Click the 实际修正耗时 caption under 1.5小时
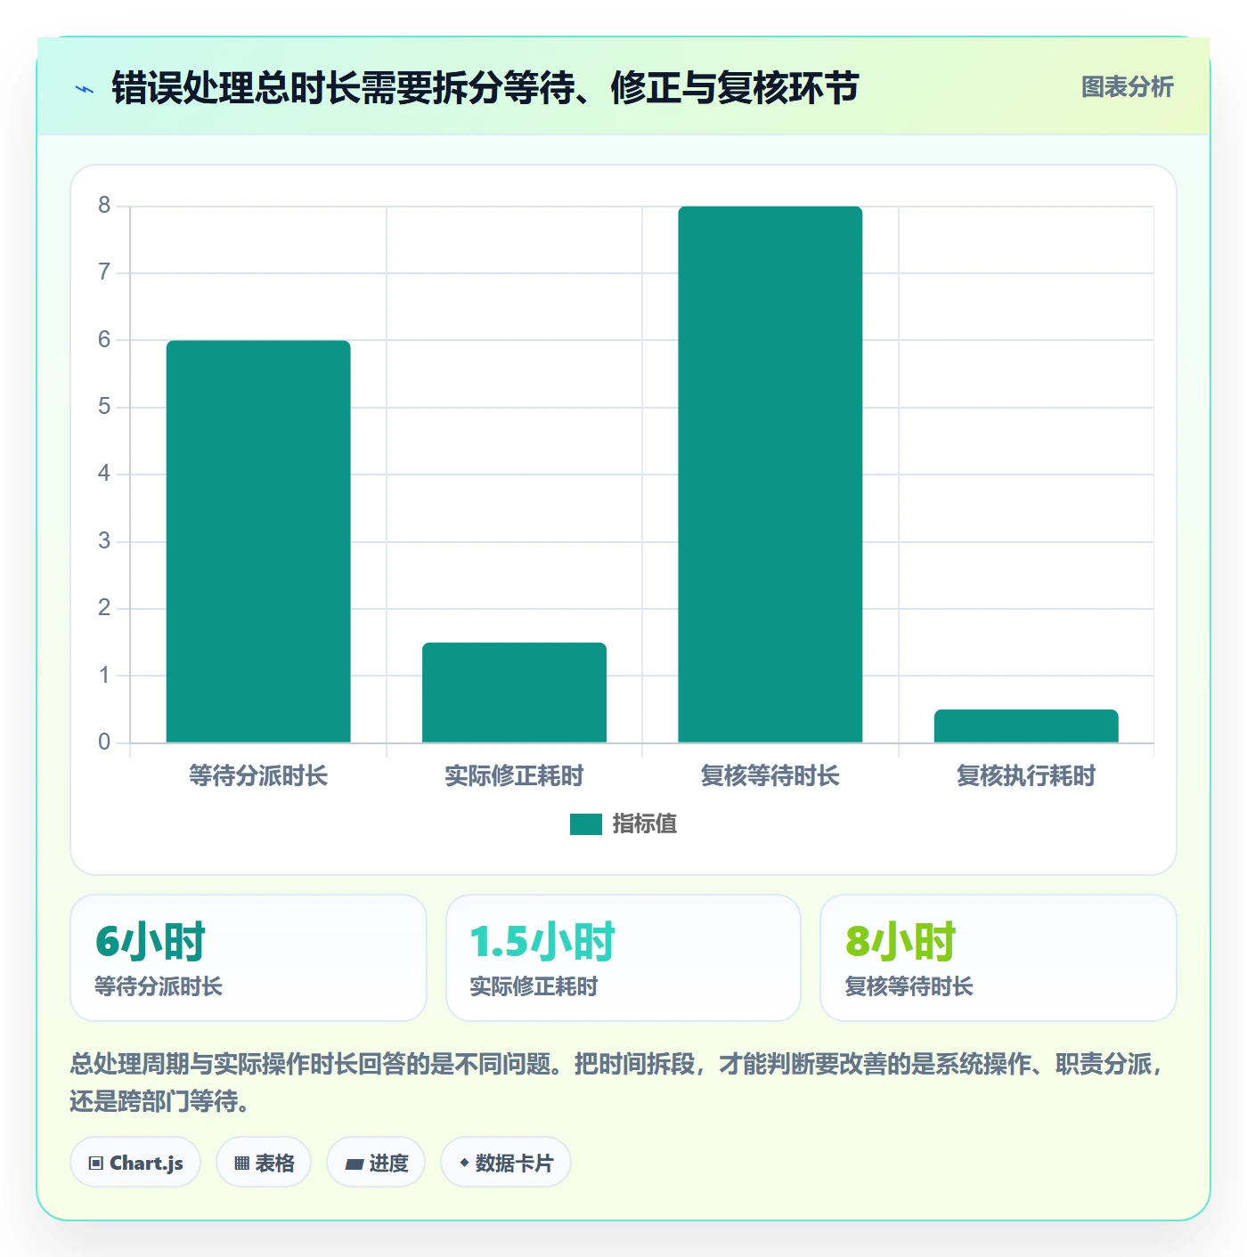 click(x=534, y=986)
